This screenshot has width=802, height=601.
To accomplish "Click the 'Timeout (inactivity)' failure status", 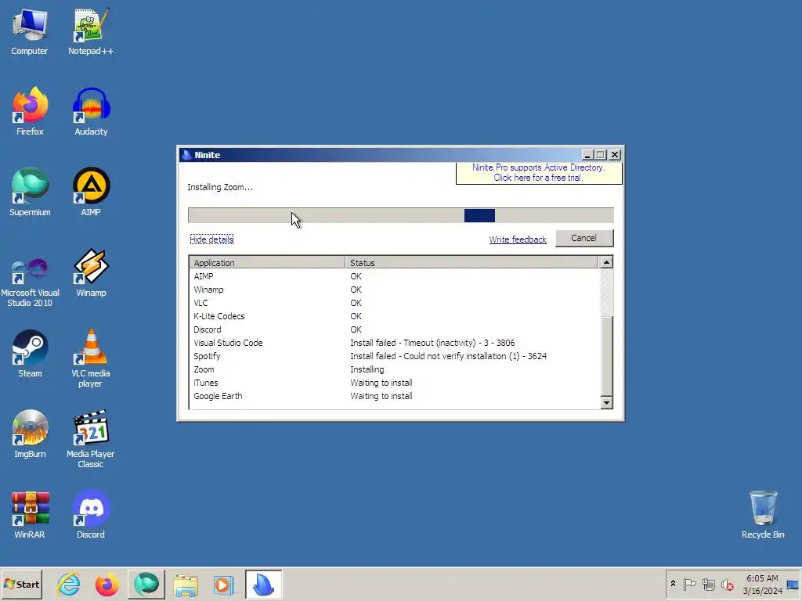I will (432, 343).
